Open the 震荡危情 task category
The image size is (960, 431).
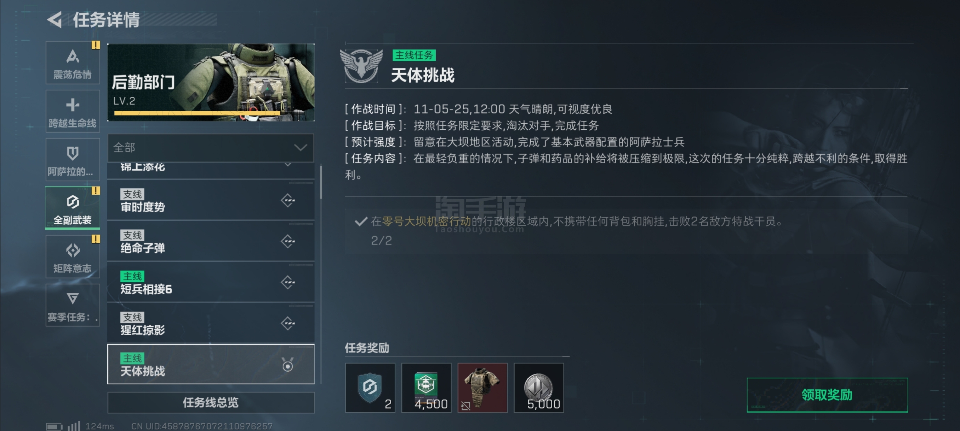(x=73, y=63)
